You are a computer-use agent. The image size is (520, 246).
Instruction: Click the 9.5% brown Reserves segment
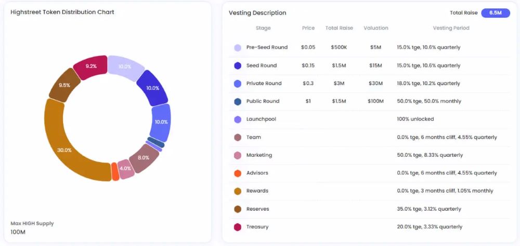tap(64, 85)
